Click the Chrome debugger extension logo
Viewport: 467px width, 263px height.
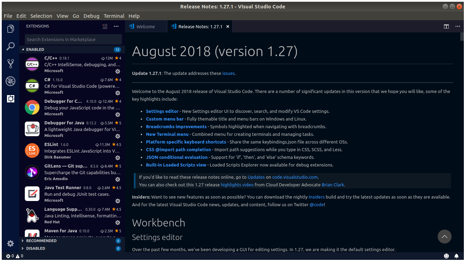32,107
